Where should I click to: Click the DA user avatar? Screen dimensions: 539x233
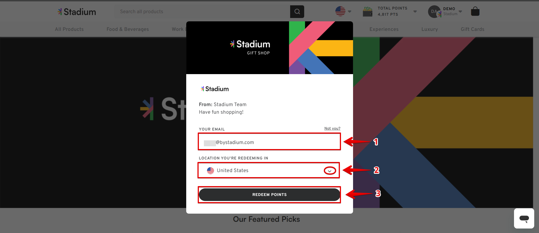coord(434,12)
